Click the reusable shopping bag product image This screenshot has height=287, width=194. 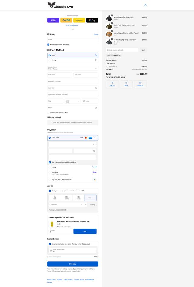pyautogui.click(x=52, y=224)
